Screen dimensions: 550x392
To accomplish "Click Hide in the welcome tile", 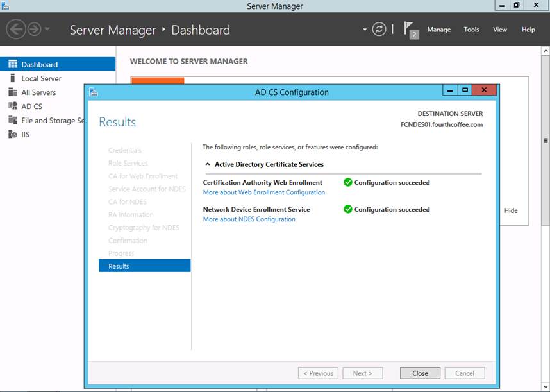I will (510, 210).
